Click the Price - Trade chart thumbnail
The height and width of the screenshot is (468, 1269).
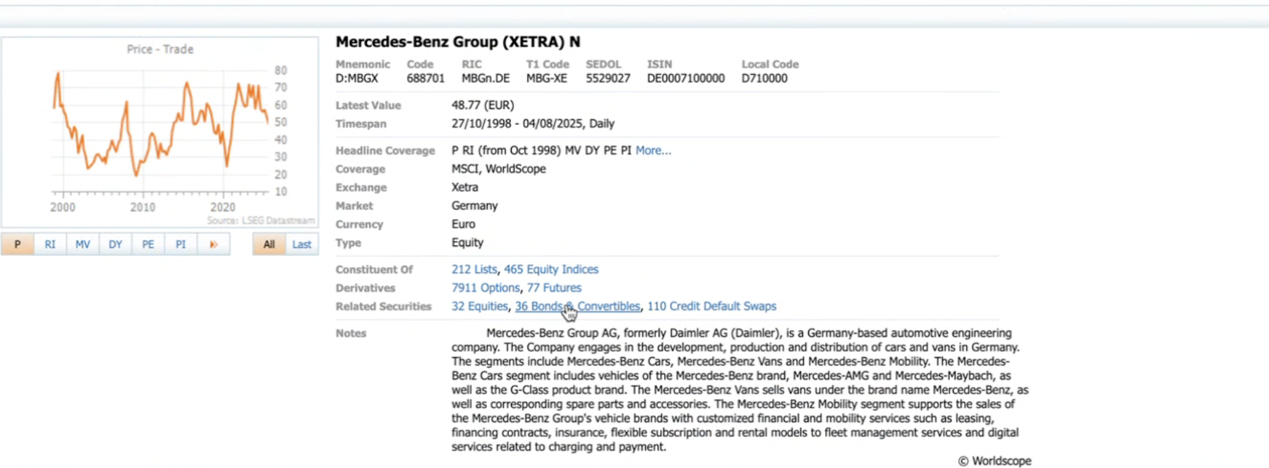(160, 133)
